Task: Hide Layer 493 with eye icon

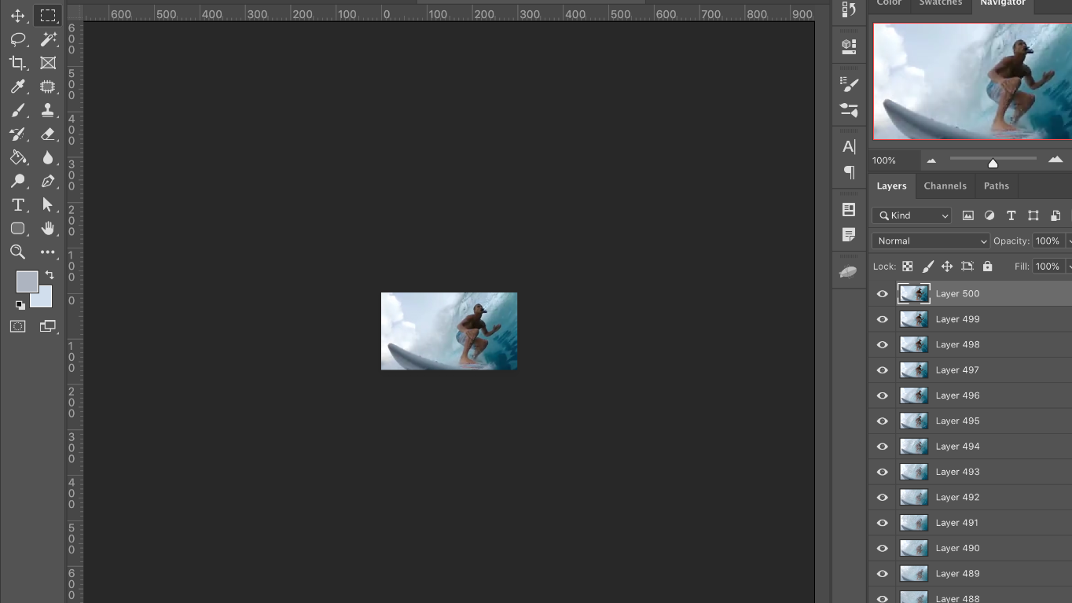Action: click(x=883, y=472)
